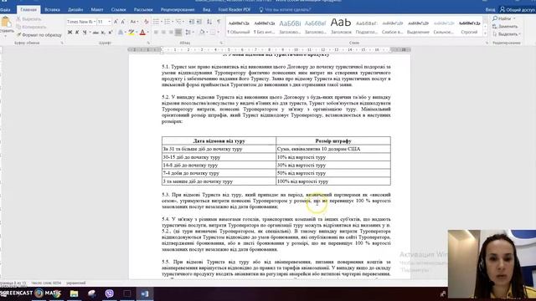Sort text icon
This screenshot has height=301, width=536.
[209, 22]
